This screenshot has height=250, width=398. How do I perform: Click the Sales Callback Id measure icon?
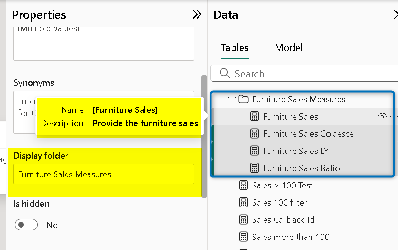coord(243,220)
